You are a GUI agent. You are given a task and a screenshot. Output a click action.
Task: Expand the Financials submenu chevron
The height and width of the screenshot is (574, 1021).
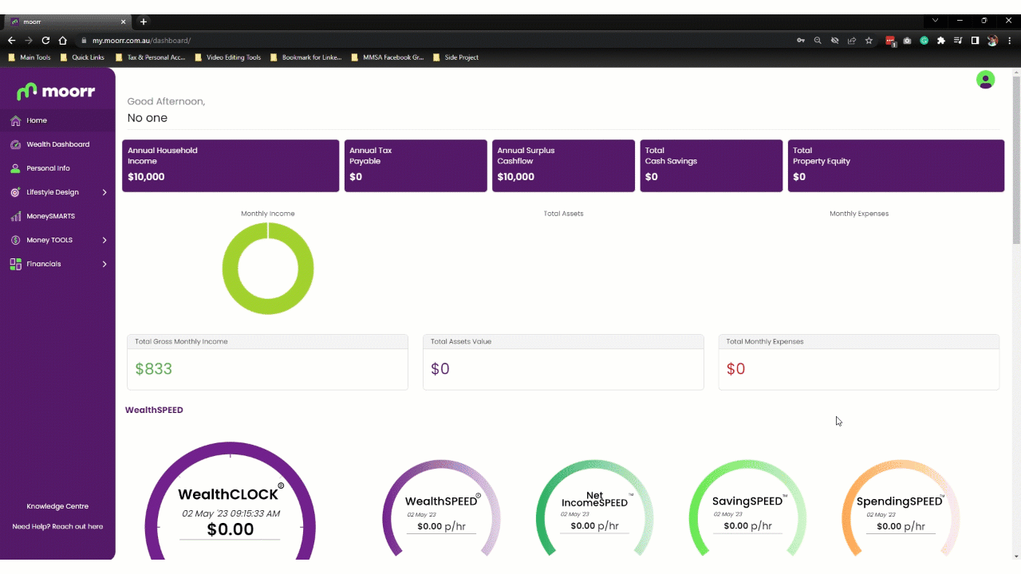pyautogui.click(x=104, y=264)
